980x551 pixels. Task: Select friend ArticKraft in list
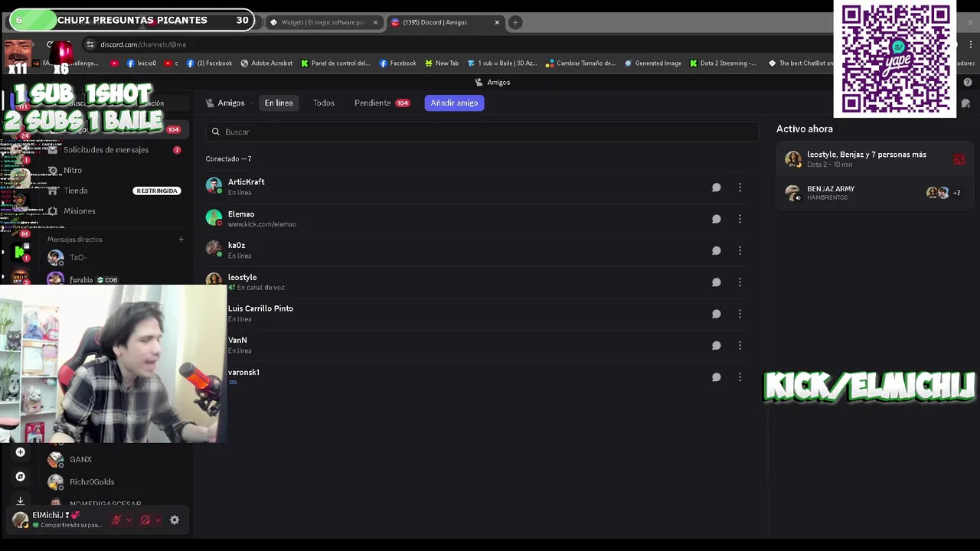click(x=475, y=187)
